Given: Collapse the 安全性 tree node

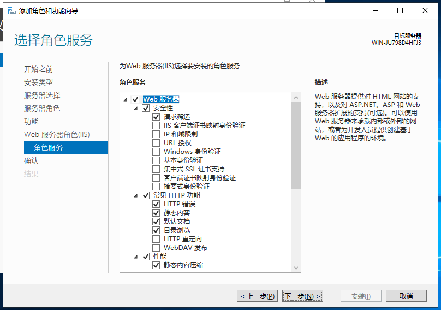Looking at the screenshot, I should point(136,108).
